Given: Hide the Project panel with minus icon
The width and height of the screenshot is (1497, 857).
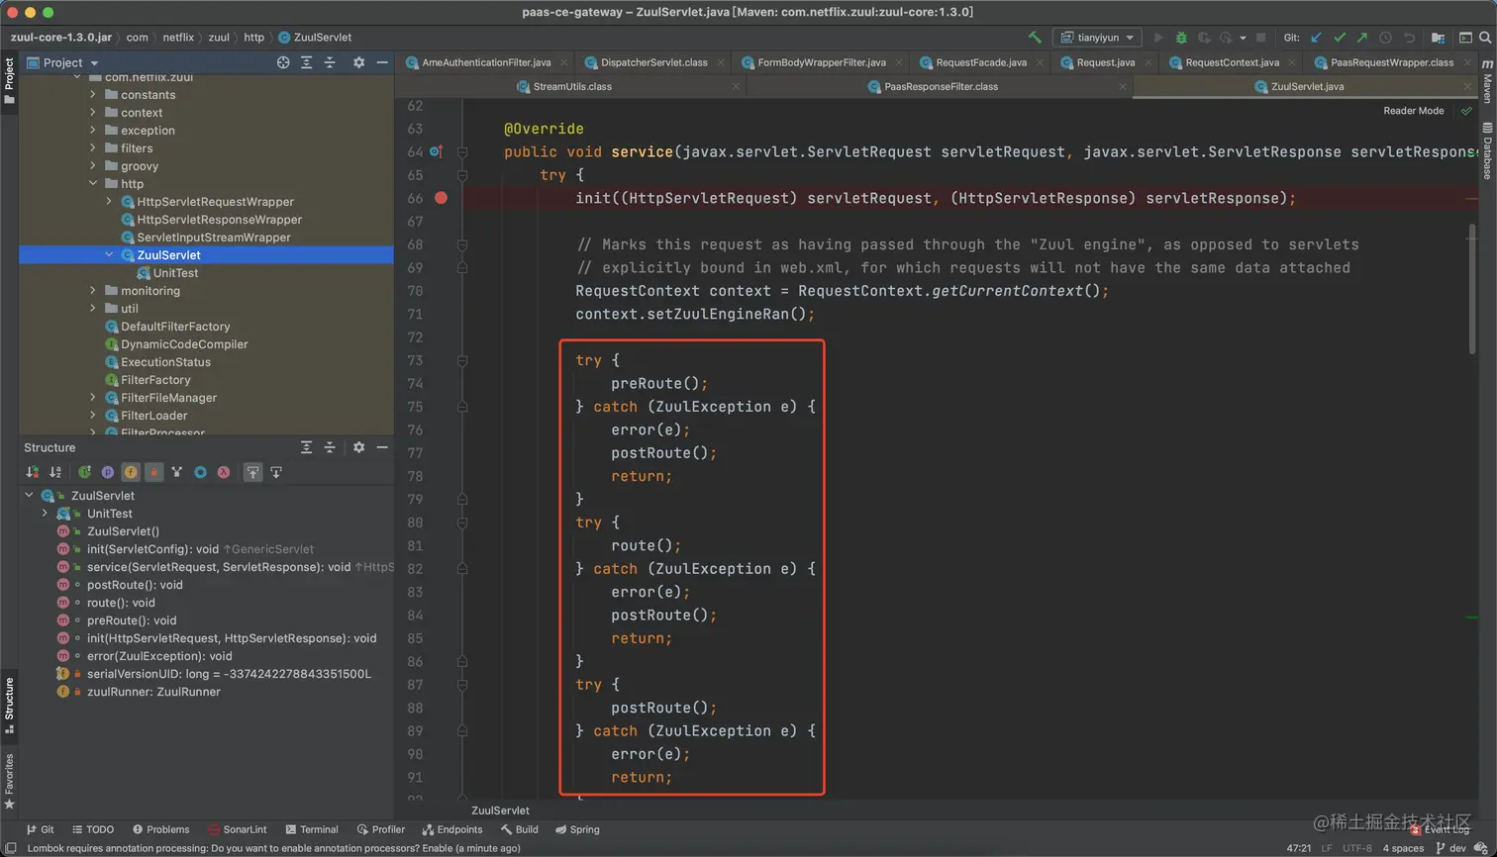Looking at the screenshot, I should 382,62.
